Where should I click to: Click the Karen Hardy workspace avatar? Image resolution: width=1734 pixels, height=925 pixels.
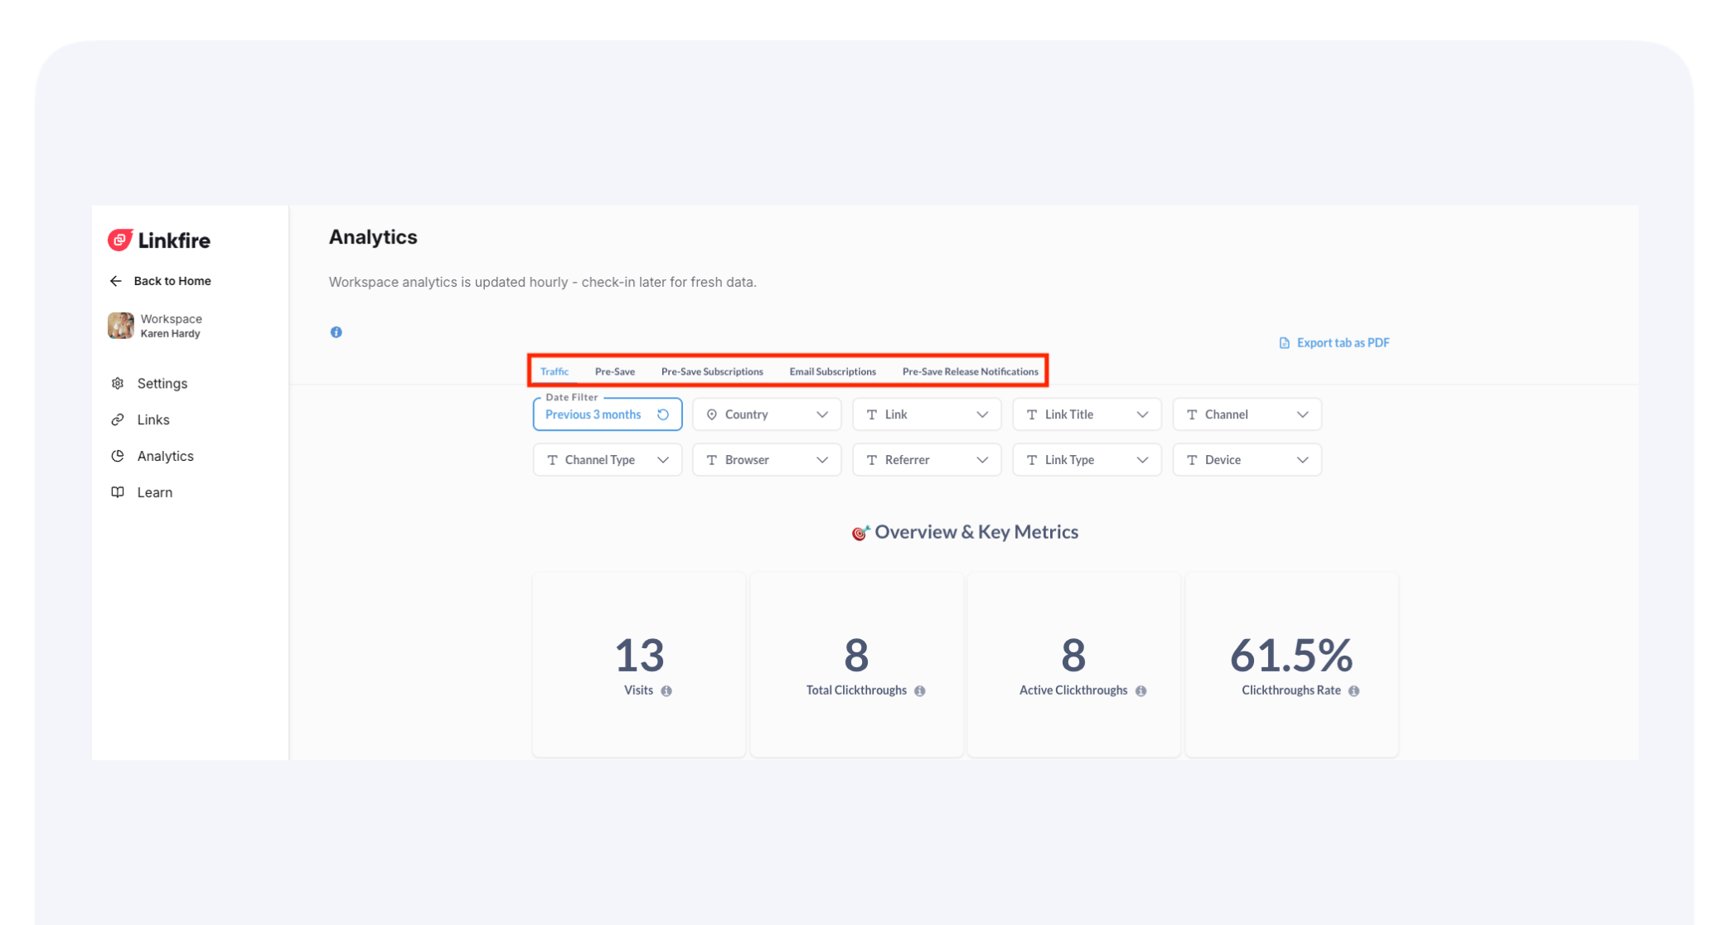point(121,326)
